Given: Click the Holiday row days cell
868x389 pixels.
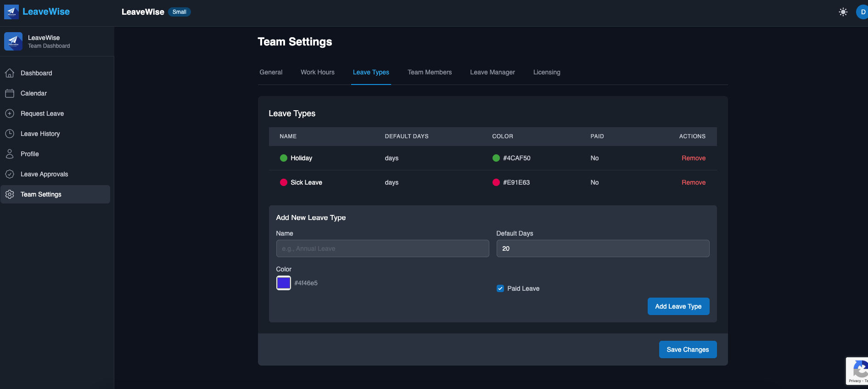Looking at the screenshot, I should 392,158.
